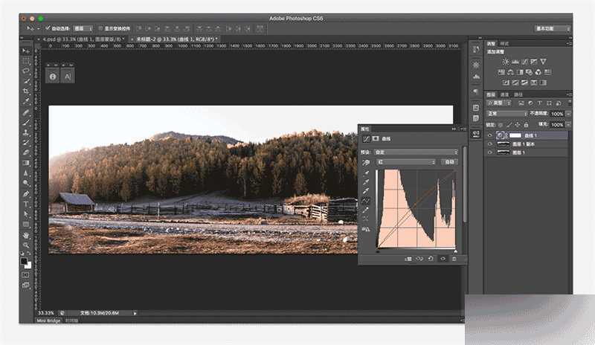This screenshot has height=345, width=595.
Task: Open the layer blending mode dropdown
Action: tap(506, 114)
